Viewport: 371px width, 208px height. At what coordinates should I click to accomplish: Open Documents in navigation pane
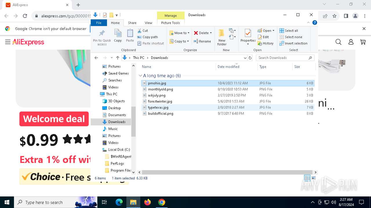(117, 115)
